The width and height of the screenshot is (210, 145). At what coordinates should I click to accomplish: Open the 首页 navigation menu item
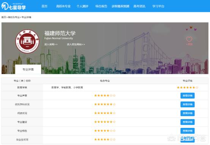tap(44, 6)
